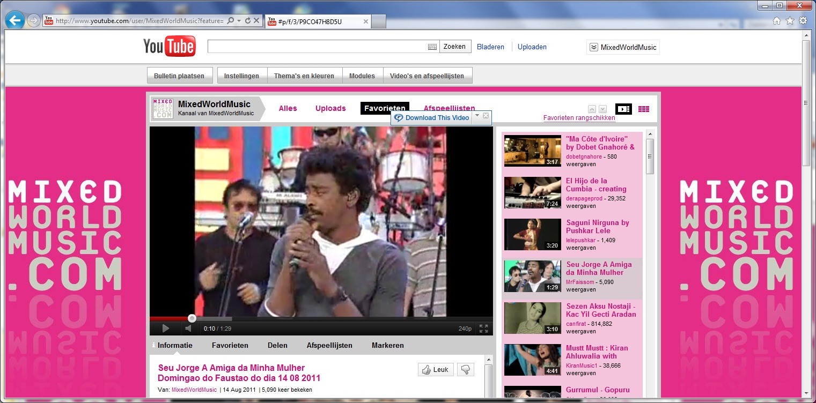The width and height of the screenshot is (816, 403).
Task: Open Video's en afspeellijsten tab
Action: (427, 76)
